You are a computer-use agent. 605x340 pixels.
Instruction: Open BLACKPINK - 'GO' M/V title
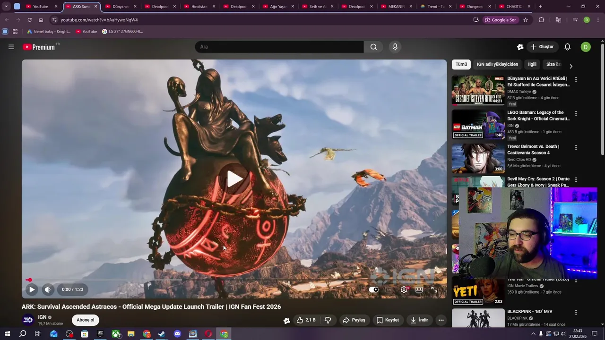click(530, 312)
